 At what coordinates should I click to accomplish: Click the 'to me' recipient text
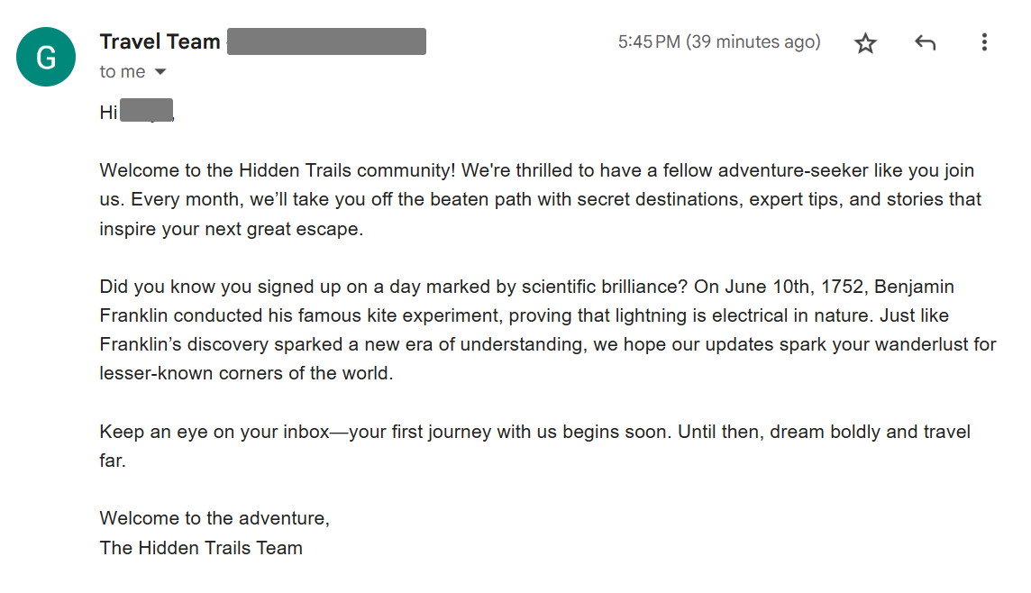[x=123, y=72]
